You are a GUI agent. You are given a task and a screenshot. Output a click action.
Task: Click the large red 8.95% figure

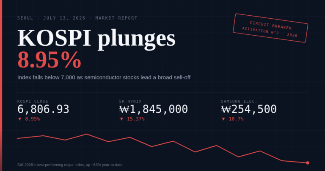[50, 60]
